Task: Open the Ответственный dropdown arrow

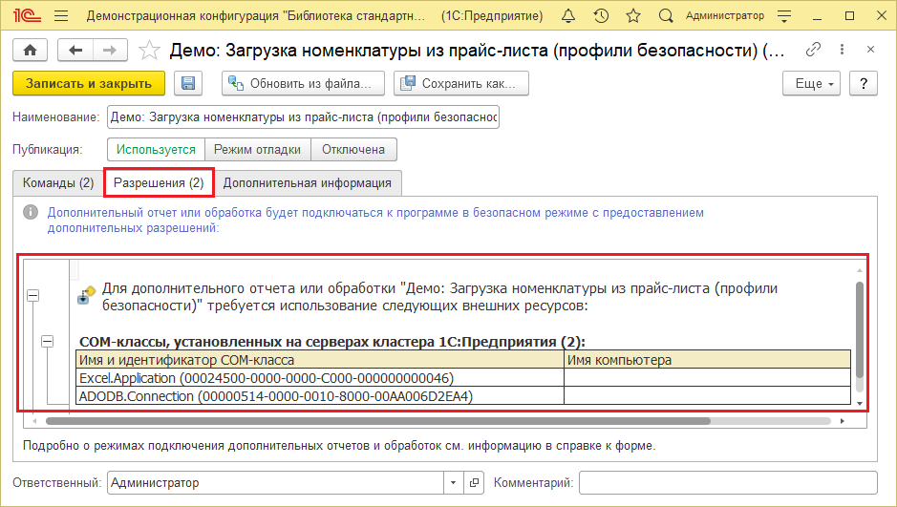Action: click(x=453, y=483)
